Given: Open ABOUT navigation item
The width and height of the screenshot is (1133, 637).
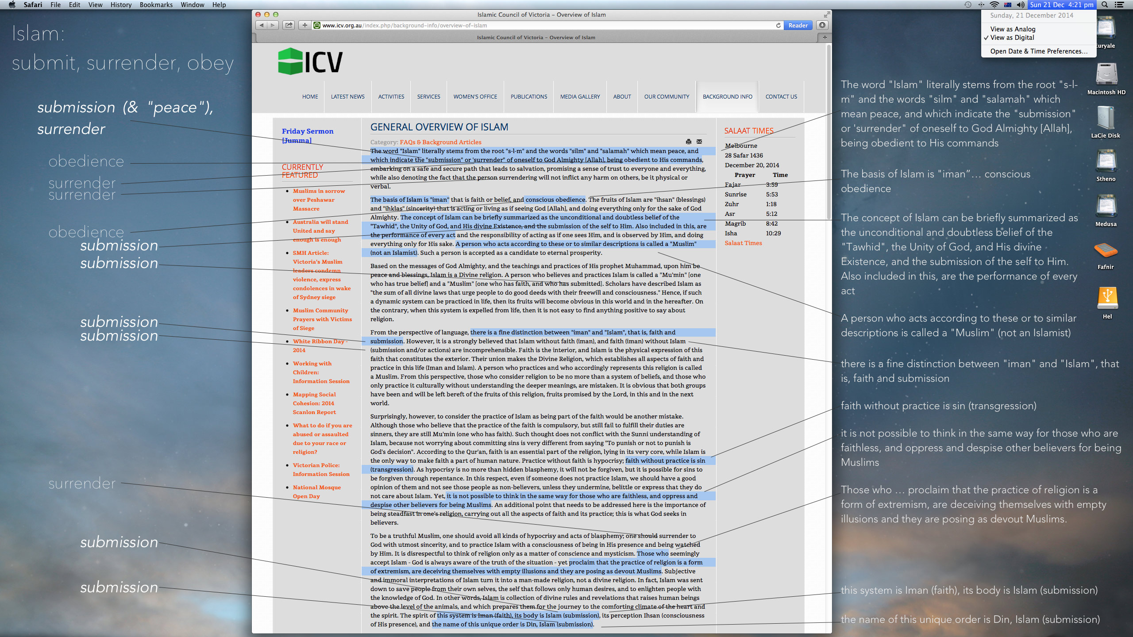Looking at the screenshot, I should point(622,96).
